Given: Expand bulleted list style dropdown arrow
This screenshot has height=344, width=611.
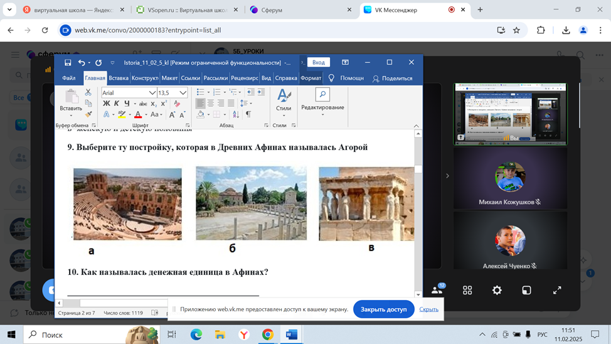Looking at the screenshot, I should tap(208, 92).
